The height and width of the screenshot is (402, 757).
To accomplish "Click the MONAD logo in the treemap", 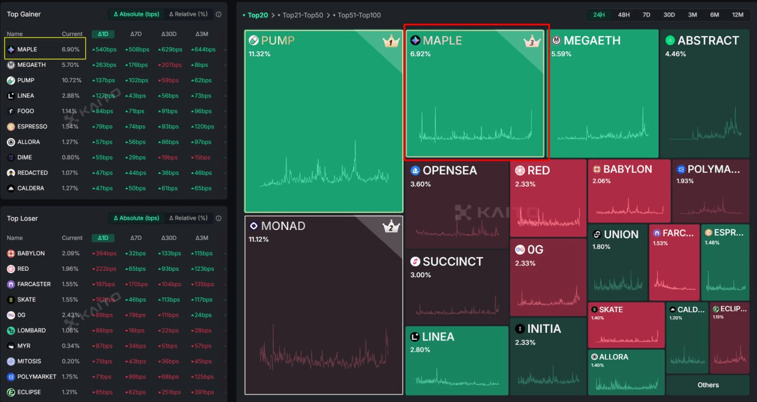I will 254,226.
